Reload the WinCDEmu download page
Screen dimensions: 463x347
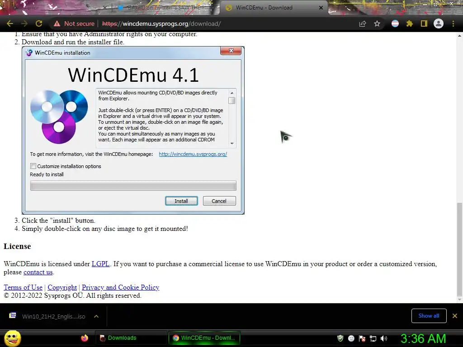click(x=39, y=23)
